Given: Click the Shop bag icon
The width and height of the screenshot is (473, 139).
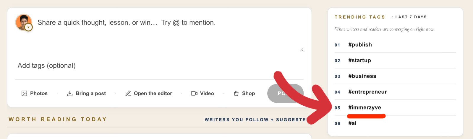Looking at the screenshot, I should click(236, 94).
